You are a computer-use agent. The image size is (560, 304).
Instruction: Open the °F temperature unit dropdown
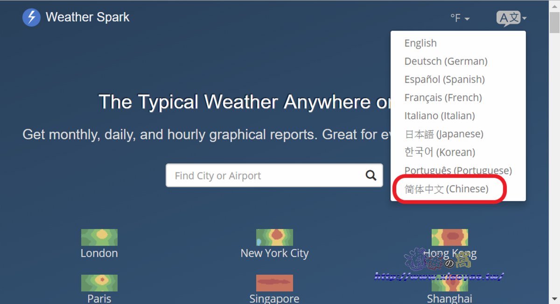pos(459,18)
